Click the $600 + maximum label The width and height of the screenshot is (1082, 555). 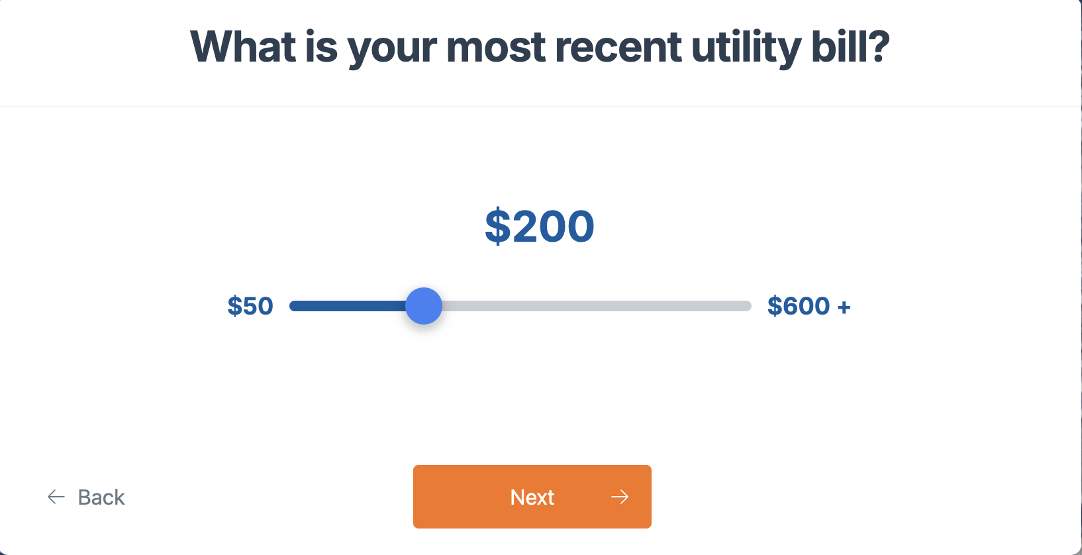tap(808, 306)
